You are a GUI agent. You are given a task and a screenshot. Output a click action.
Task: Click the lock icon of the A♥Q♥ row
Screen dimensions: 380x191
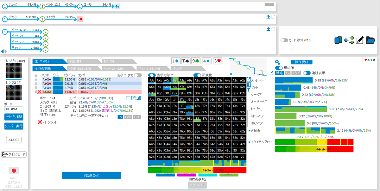(x=35, y=83)
